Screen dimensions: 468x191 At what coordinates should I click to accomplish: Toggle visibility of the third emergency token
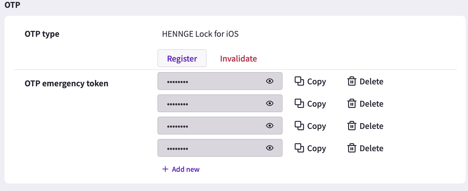(x=270, y=126)
